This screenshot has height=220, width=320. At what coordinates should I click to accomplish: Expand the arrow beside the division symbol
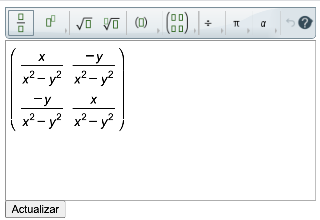tap(222, 31)
